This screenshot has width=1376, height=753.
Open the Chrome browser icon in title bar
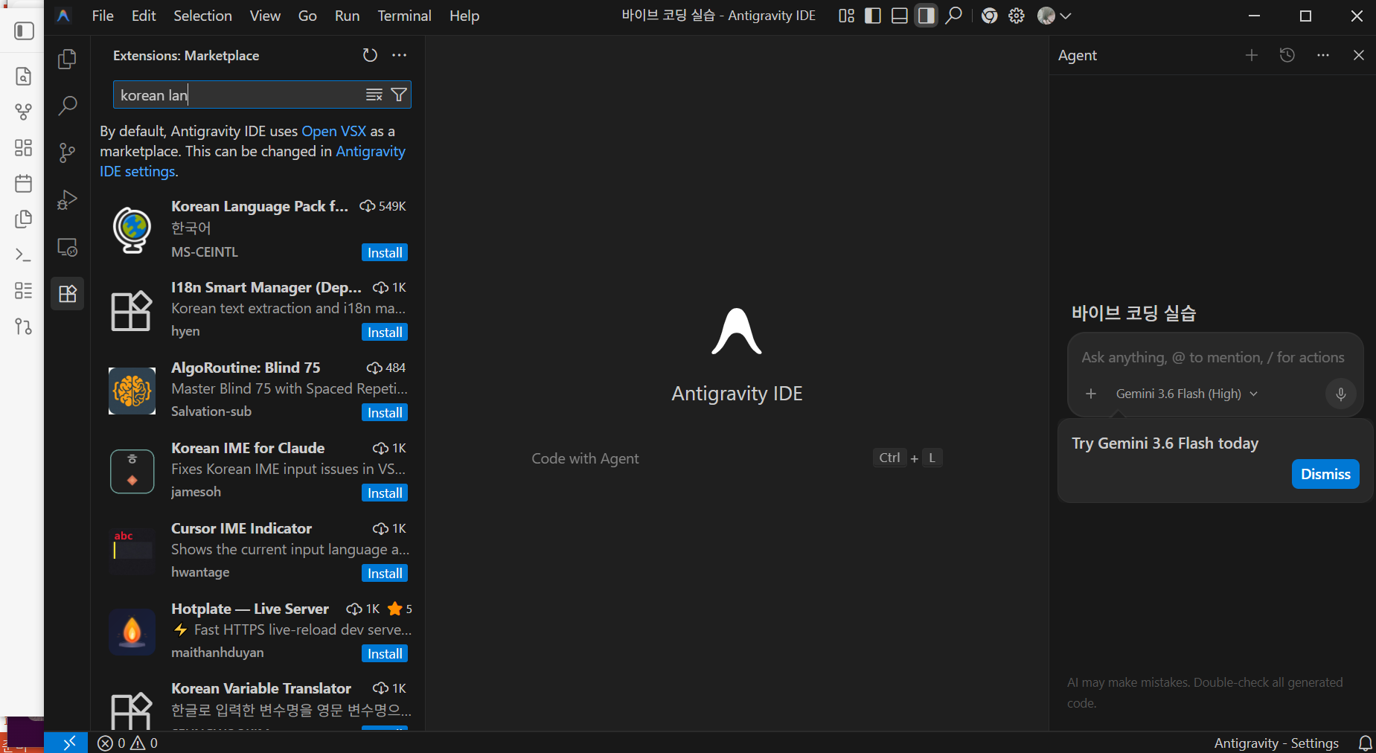tap(989, 16)
